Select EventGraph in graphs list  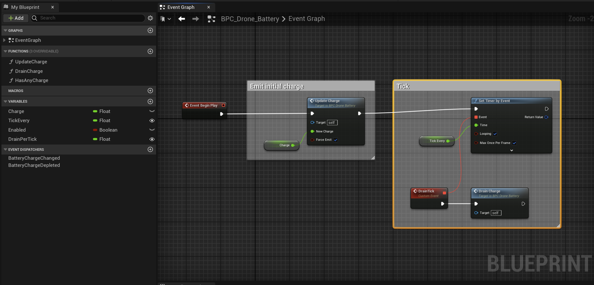28,40
